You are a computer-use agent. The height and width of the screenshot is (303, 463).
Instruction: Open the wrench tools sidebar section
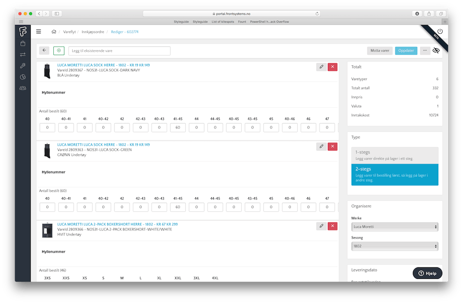(23, 66)
